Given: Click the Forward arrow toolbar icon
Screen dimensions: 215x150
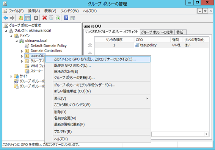Looking at the screenshot, I should (x=12, y=18).
